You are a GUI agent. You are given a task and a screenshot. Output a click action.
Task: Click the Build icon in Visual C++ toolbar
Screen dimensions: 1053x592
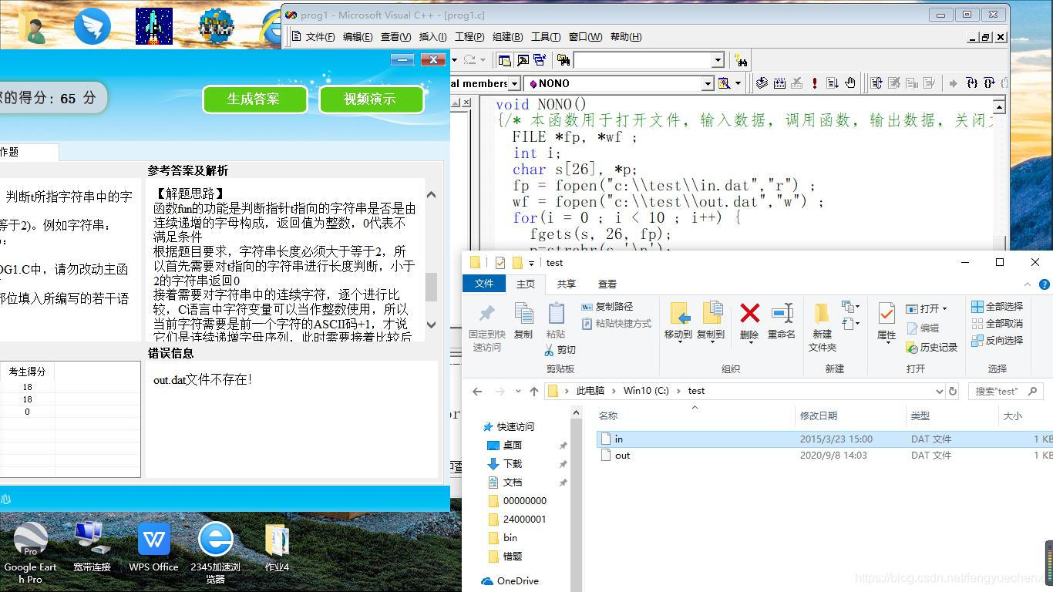(779, 82)
